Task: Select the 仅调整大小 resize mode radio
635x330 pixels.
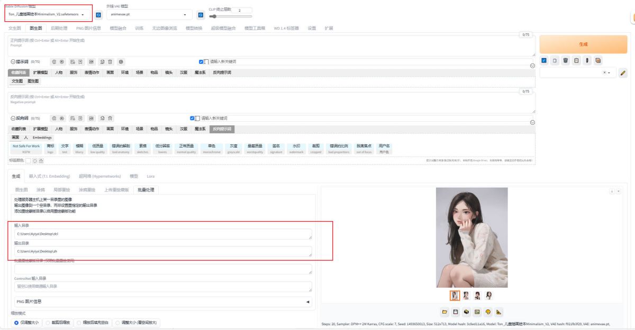Action: pos(16,323)
